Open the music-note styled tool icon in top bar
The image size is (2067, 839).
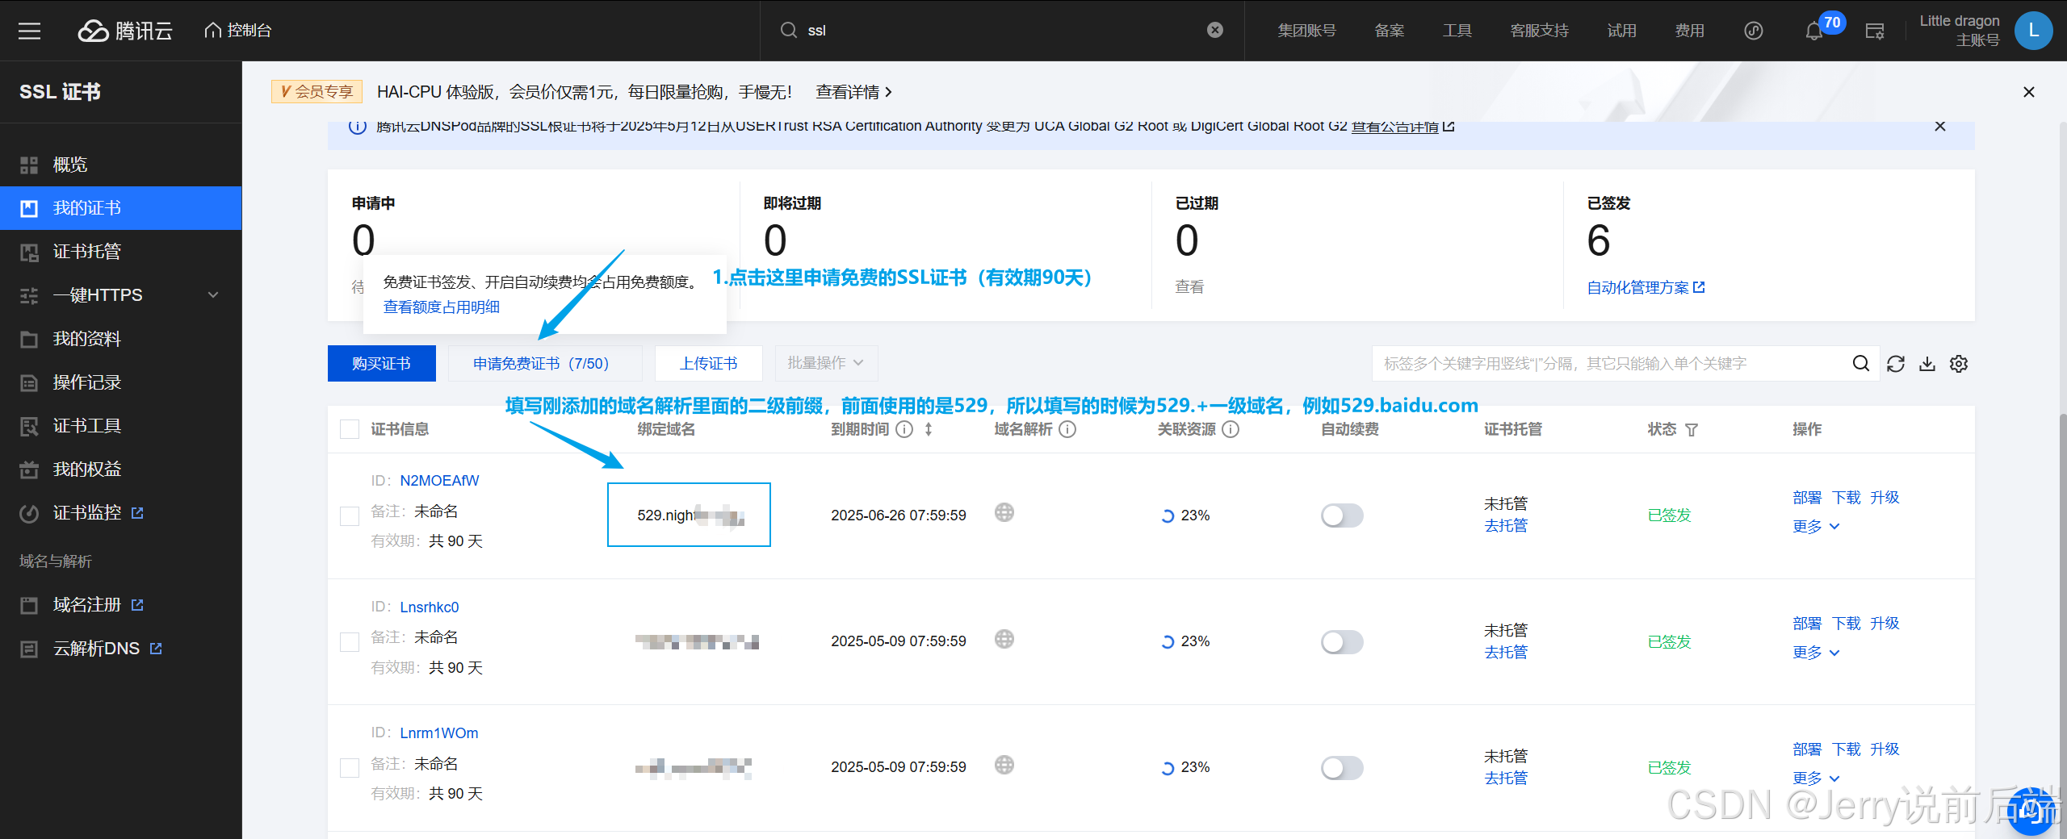[x=1753, y=31]
